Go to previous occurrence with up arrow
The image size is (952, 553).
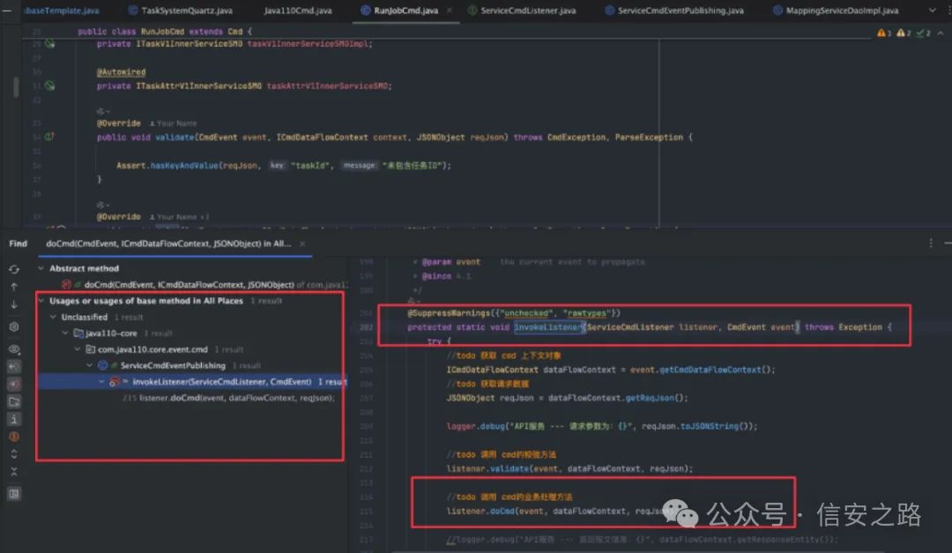(14, 287)
